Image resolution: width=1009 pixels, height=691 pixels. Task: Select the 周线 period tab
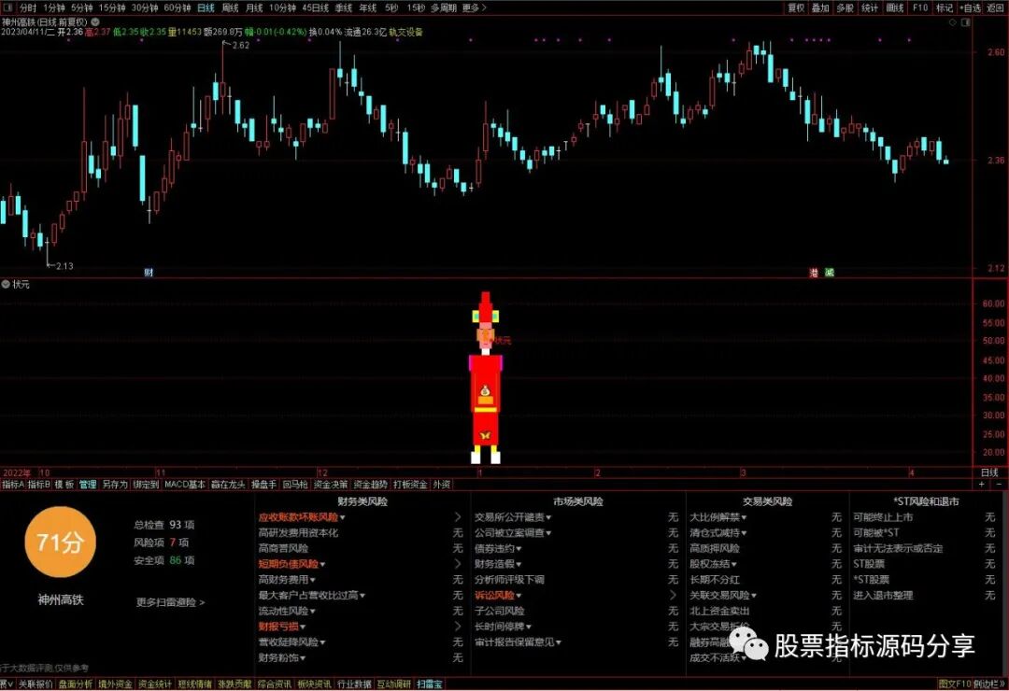tap(231, 7)
